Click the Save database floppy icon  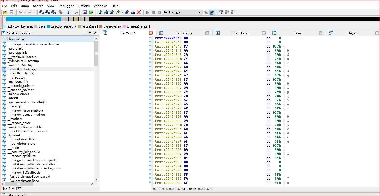11,12
